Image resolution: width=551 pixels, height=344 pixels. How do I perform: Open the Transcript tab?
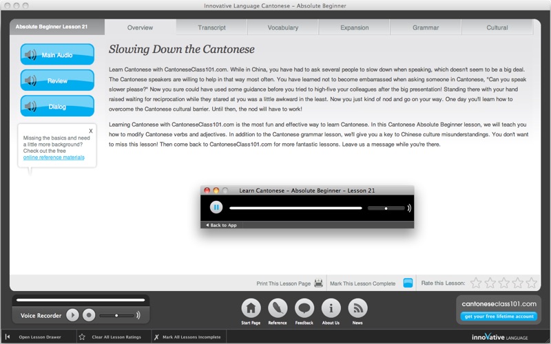[211, 28]
